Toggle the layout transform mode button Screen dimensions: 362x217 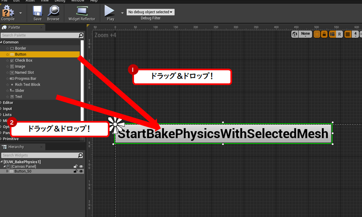point(332,34)
